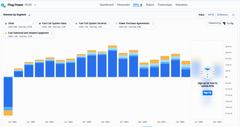Click the Sign Up button
Image resolution: width=240 pixels, height=127 pixels.
click(207, 93)
